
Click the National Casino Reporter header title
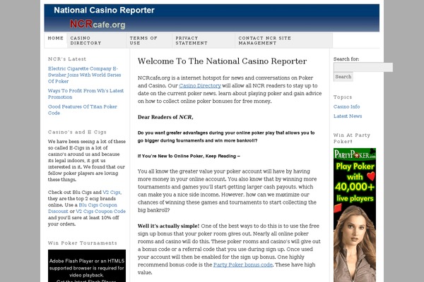[104, 11]
